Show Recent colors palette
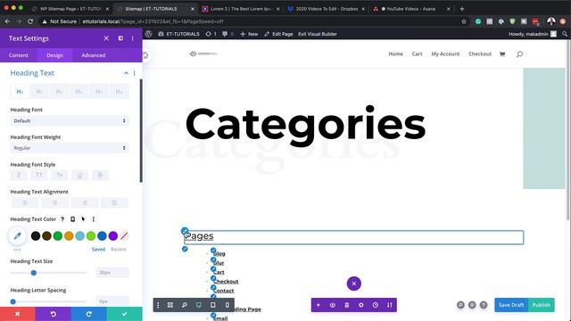Viewport: 571px width, 321px height. [x=119, y=250]
